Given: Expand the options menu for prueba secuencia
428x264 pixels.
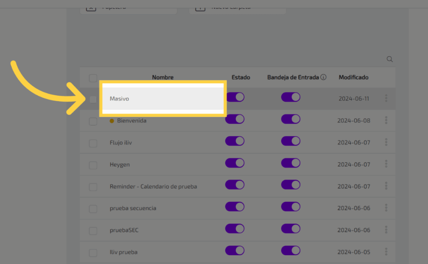Looking at the screenshot, I should (386, 208).
